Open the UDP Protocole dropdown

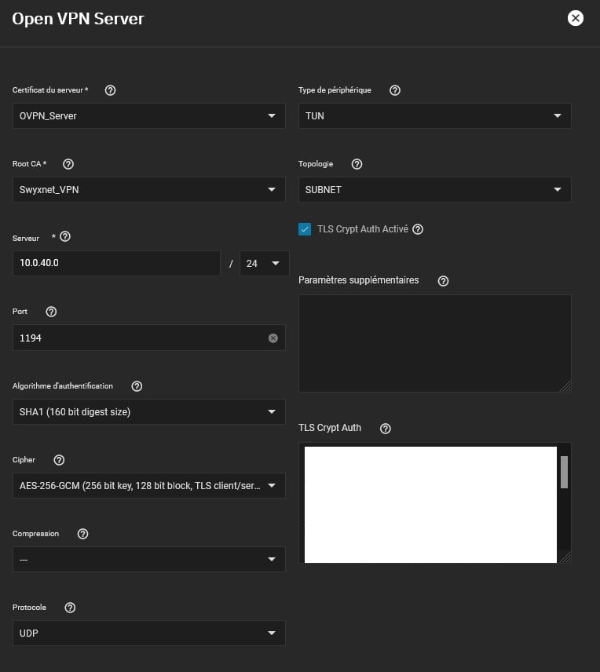coord(148,633)
